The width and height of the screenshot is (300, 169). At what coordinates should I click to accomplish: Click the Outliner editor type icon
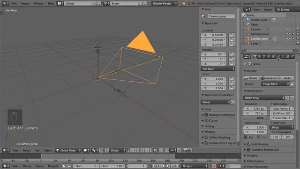pos(247,9)
